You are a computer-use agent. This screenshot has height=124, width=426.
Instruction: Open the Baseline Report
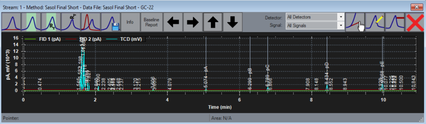152,22
